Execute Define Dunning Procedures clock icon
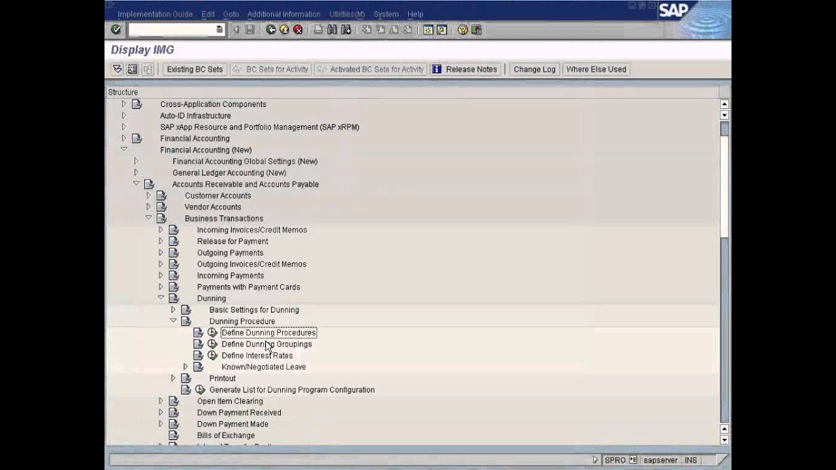Viewport: 836px width, 470px height. point(212,333)
